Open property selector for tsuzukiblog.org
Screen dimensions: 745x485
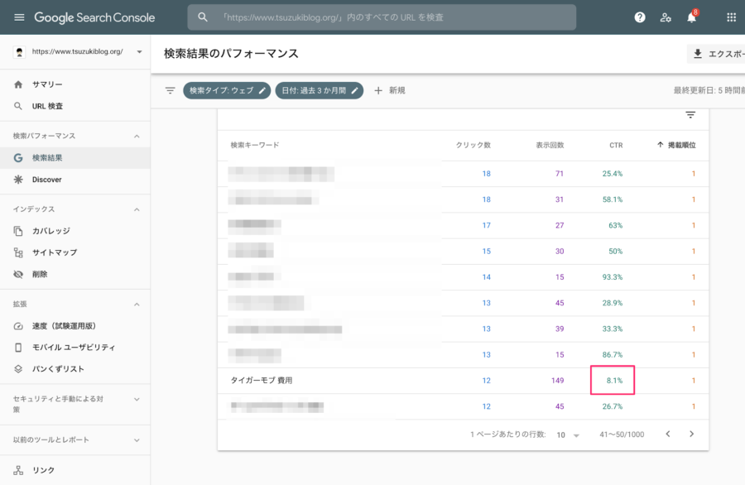78,52
